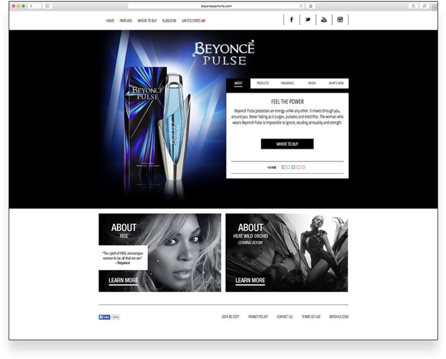Show all tabs in Safari
The height and width of the screenshot is (359, 446).
pyautogui.click(x=424, y=6)
